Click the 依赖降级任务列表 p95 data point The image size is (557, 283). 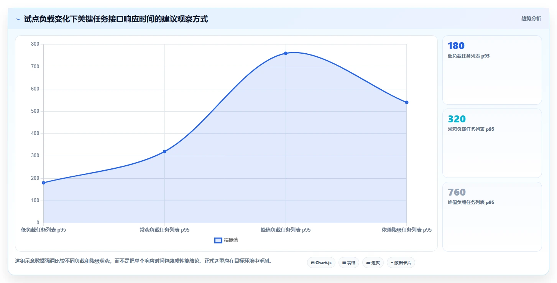pyautogui.click(x=407, y=102)
